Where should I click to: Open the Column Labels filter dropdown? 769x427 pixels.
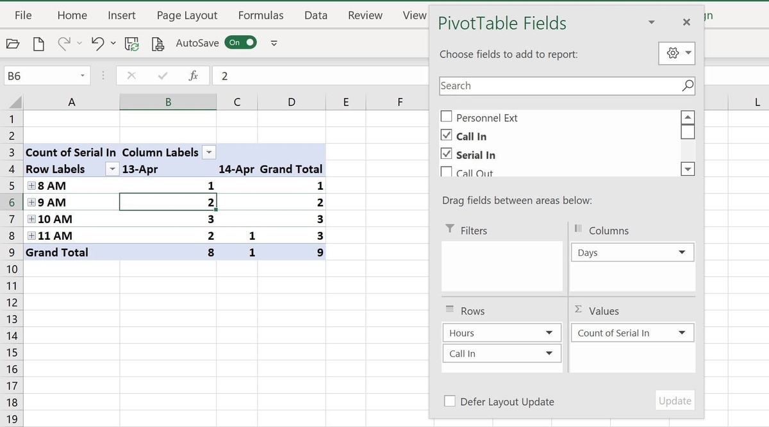point(209,153)
